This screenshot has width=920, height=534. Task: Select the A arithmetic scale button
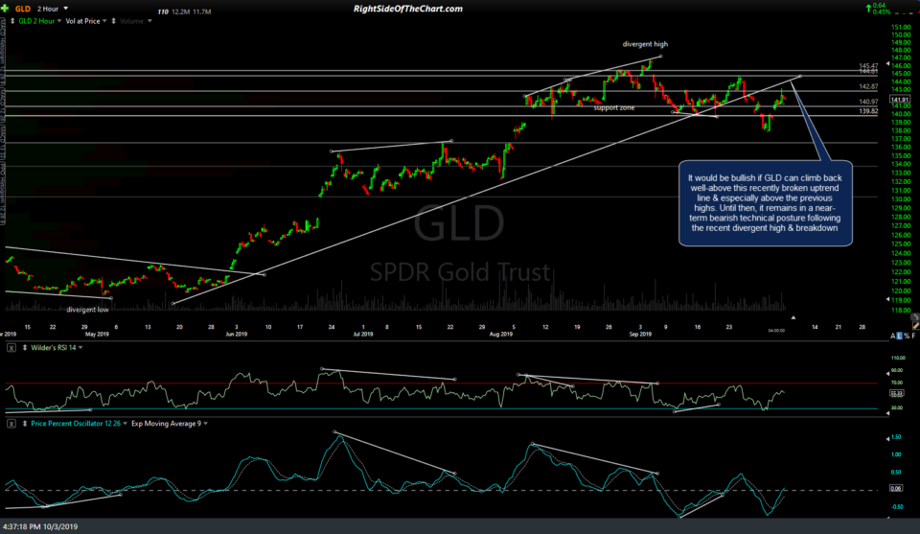tap(893, 336)
